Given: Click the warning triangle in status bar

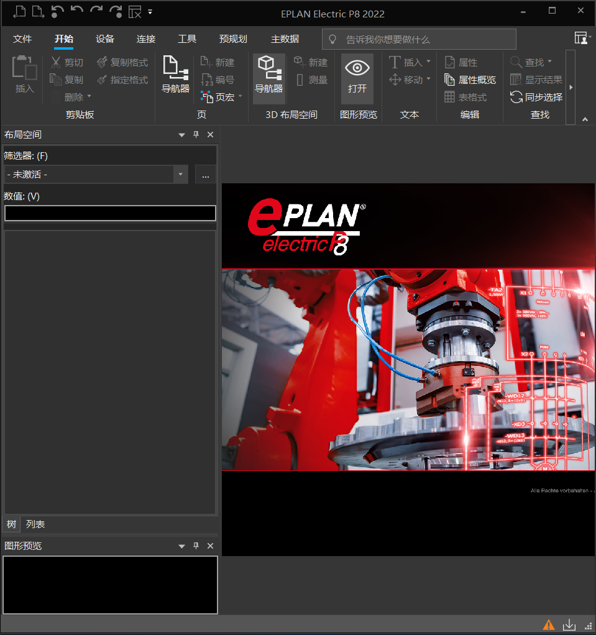Looking at the screenshot, I should [x=548, y=624].
